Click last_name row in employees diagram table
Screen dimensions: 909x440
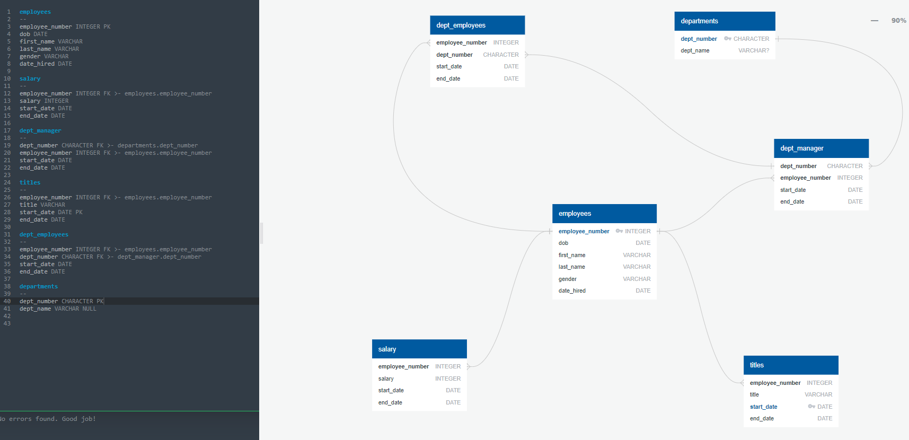(604, 267)
